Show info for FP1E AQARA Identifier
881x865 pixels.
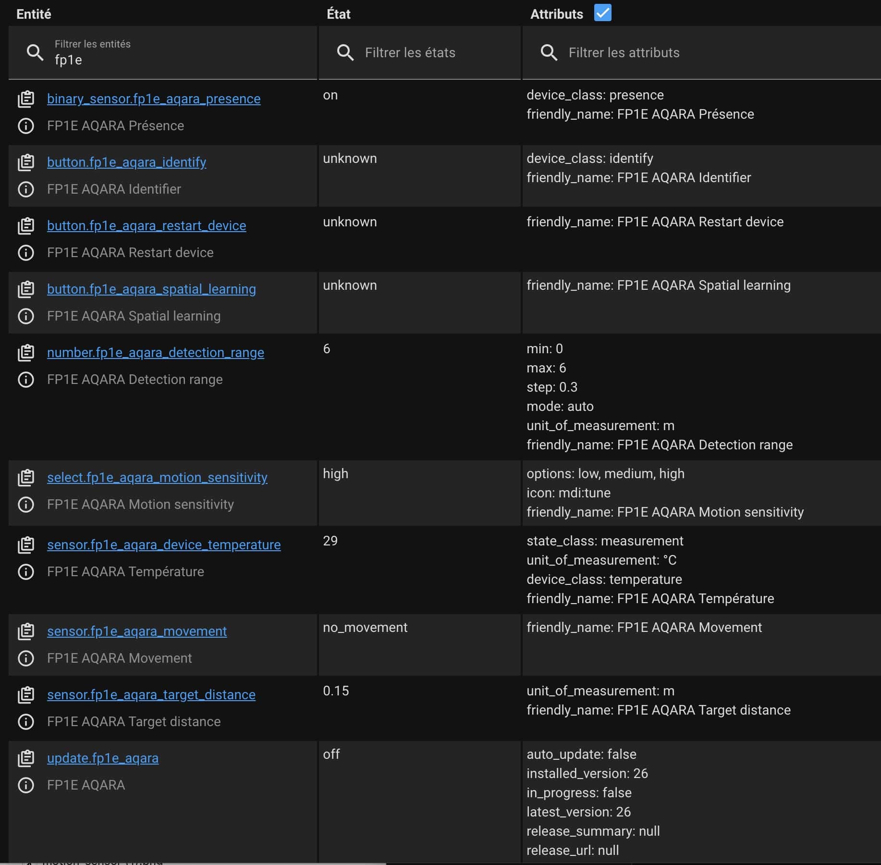click(26, 189)
